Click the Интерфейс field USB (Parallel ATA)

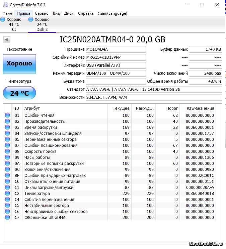(116, 65)
